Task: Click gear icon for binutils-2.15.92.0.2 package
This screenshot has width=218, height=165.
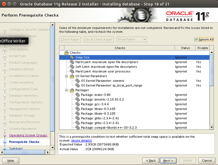Action: [x=77, y=99]
